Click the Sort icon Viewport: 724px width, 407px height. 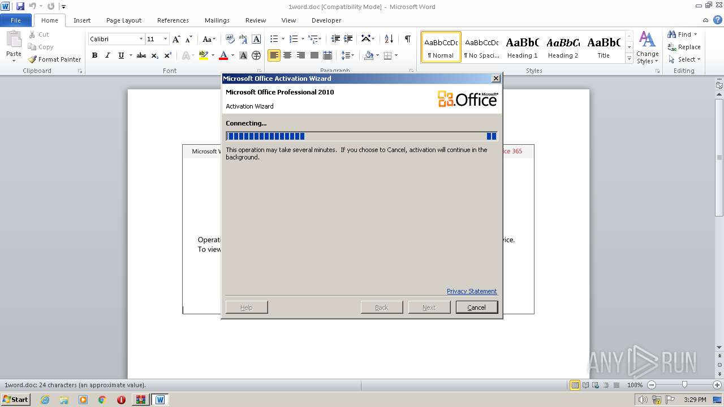tap(389, 39)
